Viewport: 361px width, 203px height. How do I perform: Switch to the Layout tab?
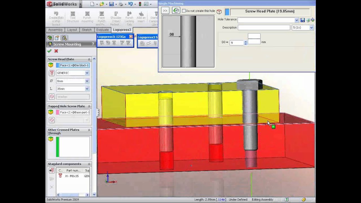tap(72, 30)
